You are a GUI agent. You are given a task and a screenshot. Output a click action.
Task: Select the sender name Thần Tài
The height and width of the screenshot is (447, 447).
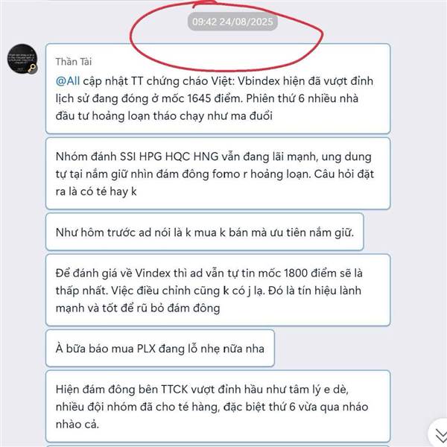click(x=74, y=62)
